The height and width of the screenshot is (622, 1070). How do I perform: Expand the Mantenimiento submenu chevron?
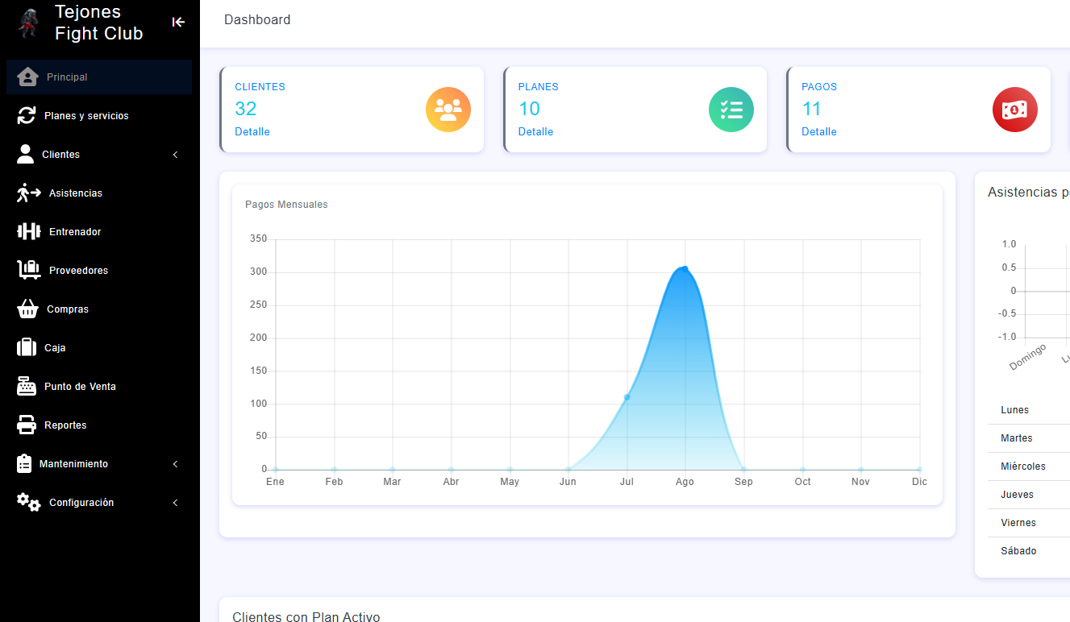(176, 464)
